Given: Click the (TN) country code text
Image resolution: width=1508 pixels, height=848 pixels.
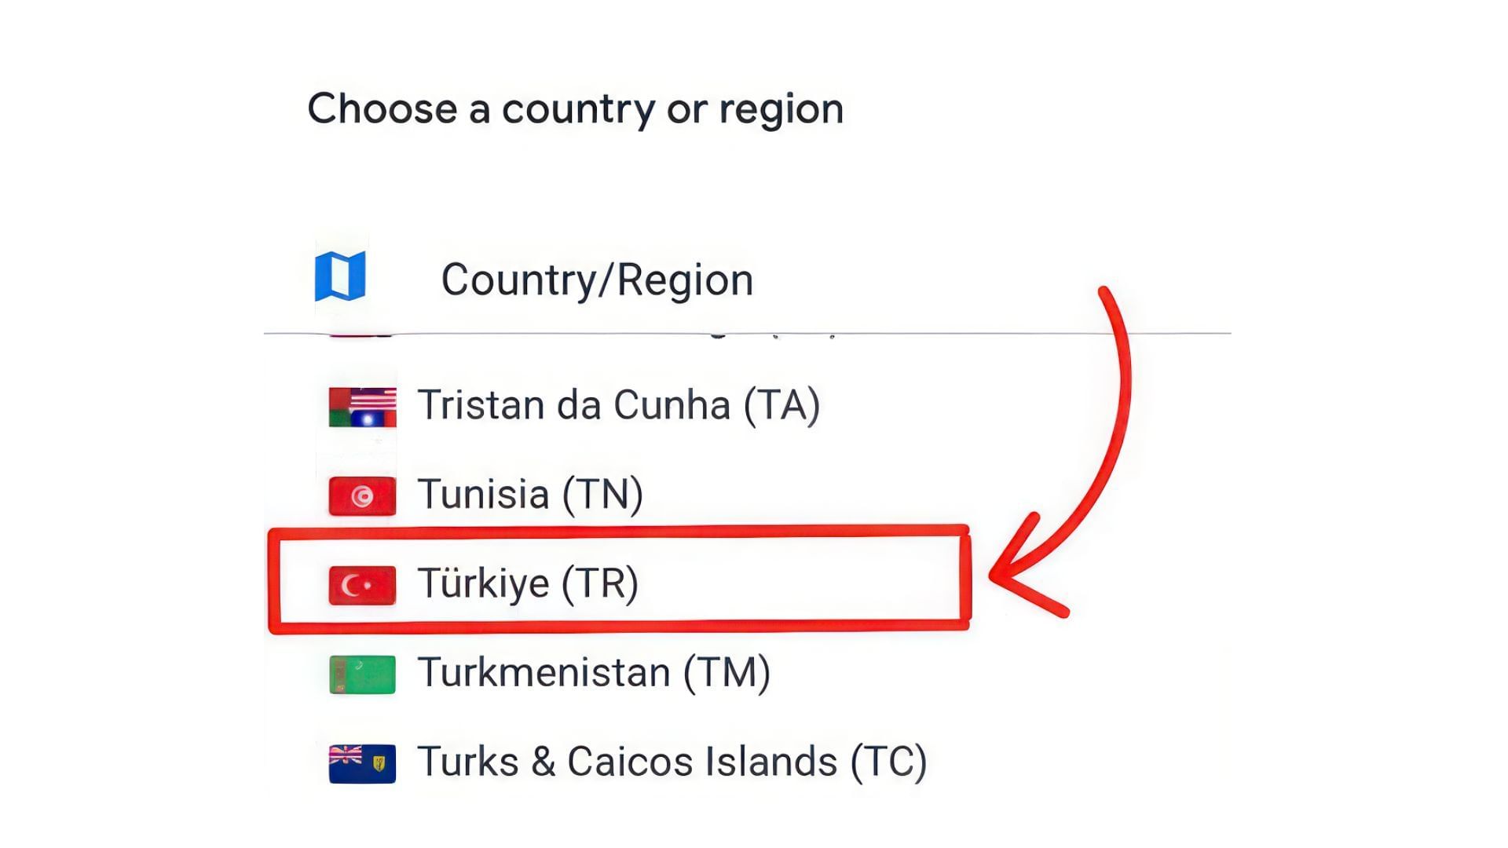Looking at the screenshot, I should (x=602, y=495).
